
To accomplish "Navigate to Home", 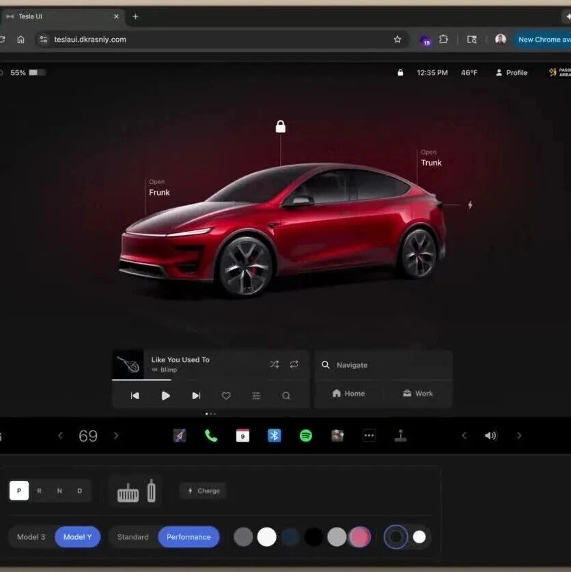I will (348, 394).
